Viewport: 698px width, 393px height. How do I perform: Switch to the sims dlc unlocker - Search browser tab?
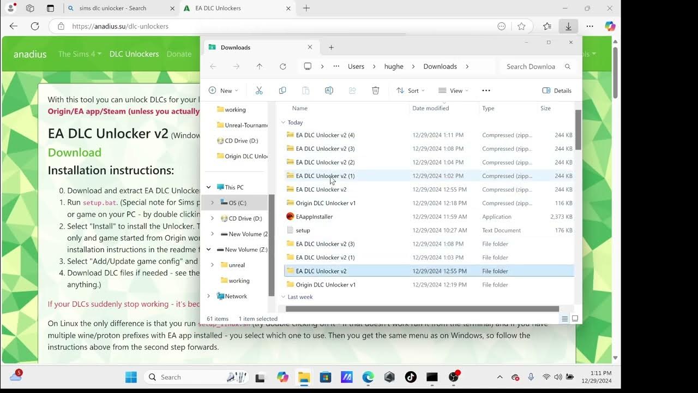120,8
